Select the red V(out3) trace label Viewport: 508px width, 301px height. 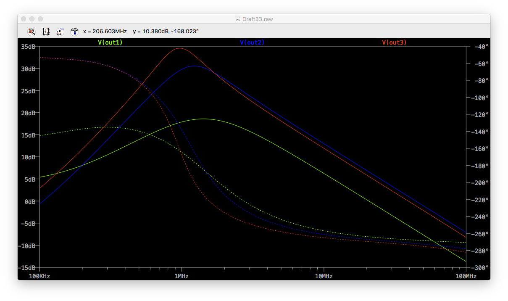394,42
